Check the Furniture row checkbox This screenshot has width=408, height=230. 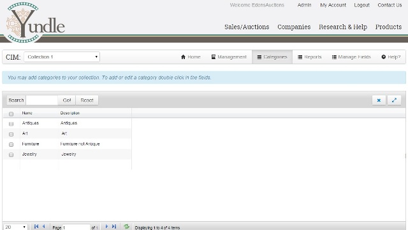click(11, 144)
